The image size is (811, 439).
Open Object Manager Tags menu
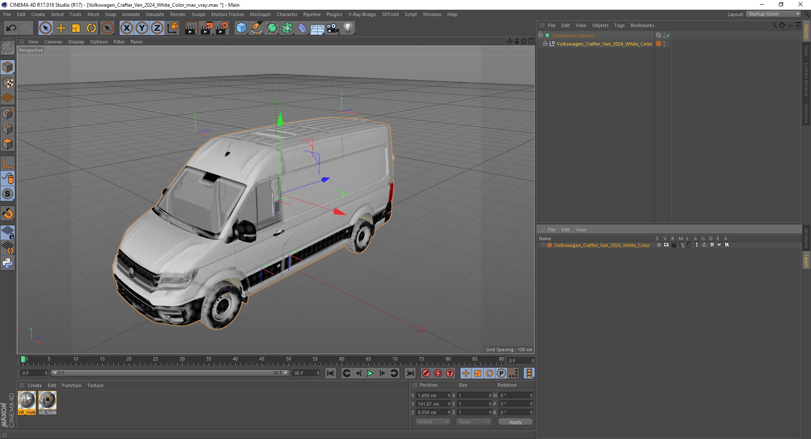point(619,25)
